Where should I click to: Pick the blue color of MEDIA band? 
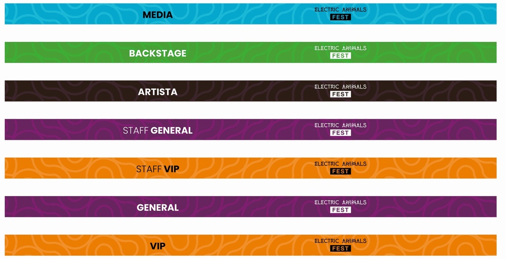pyautogui.click(x=251, y=14)
